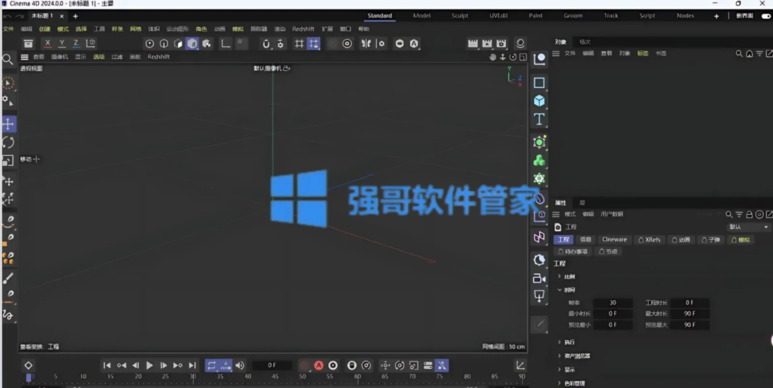Toggle the Z axis lock
773x388 pixels.
(x=76, y=43)
